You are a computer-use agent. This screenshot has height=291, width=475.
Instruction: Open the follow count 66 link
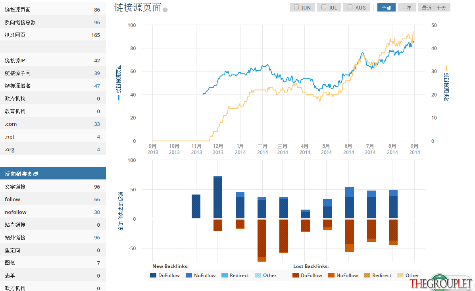97,199
